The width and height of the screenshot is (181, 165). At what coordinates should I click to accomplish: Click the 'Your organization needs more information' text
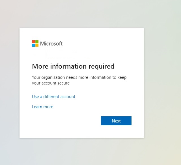coord(79,80)
